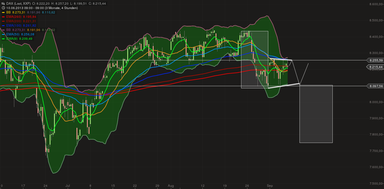
Task: Click the clock icon beside the date range
Action: point(3,8)
